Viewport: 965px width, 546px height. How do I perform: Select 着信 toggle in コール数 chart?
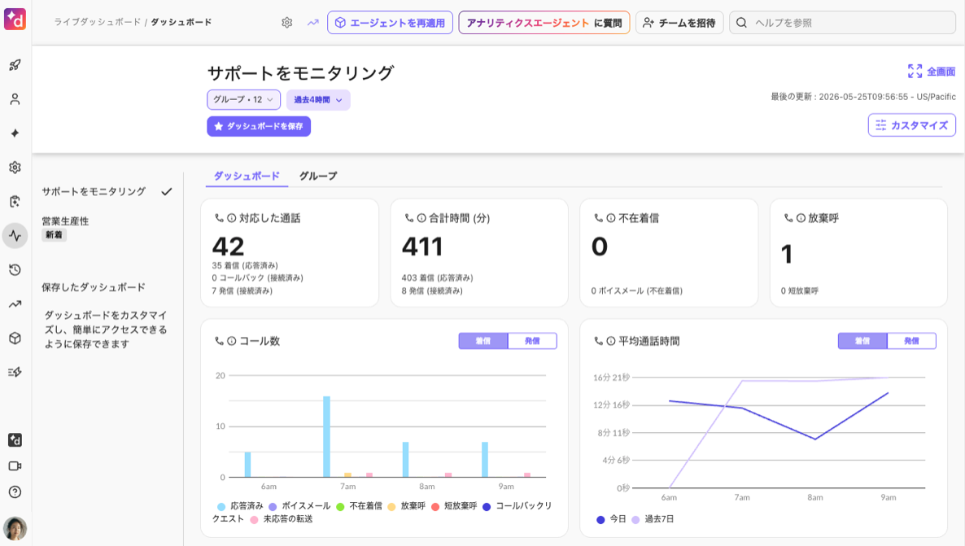pos(483,341)
